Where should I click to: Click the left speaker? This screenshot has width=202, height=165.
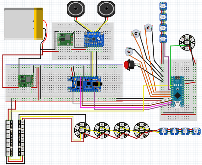click(x=76, y=9)
